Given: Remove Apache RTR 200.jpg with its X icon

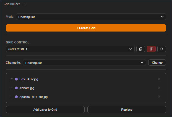Looking at the screenshot, I should pos(159,97).
